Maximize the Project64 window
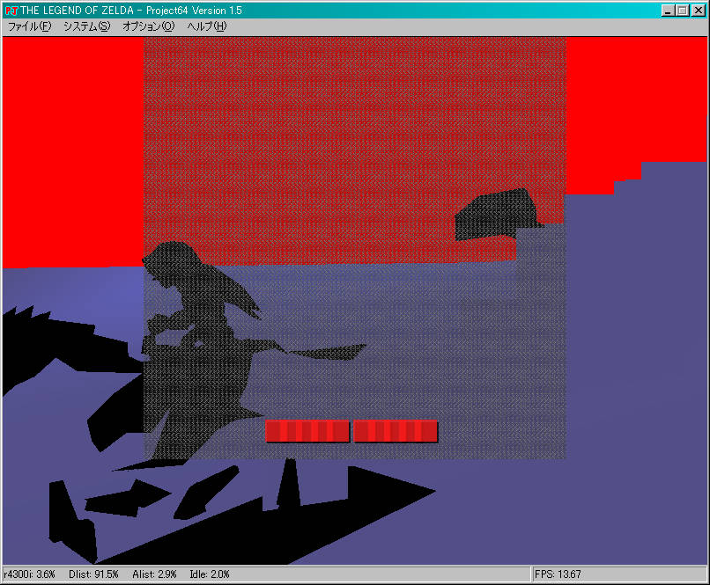Screen dimensions: 710x585 [682, 11]
